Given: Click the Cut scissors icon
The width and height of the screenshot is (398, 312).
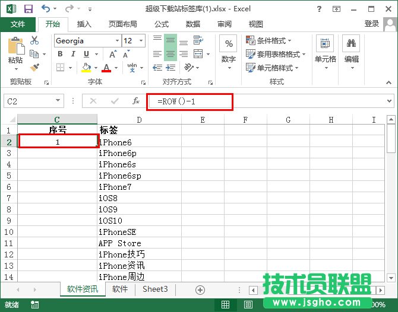Looking at the screenshot, I should 34,40.
